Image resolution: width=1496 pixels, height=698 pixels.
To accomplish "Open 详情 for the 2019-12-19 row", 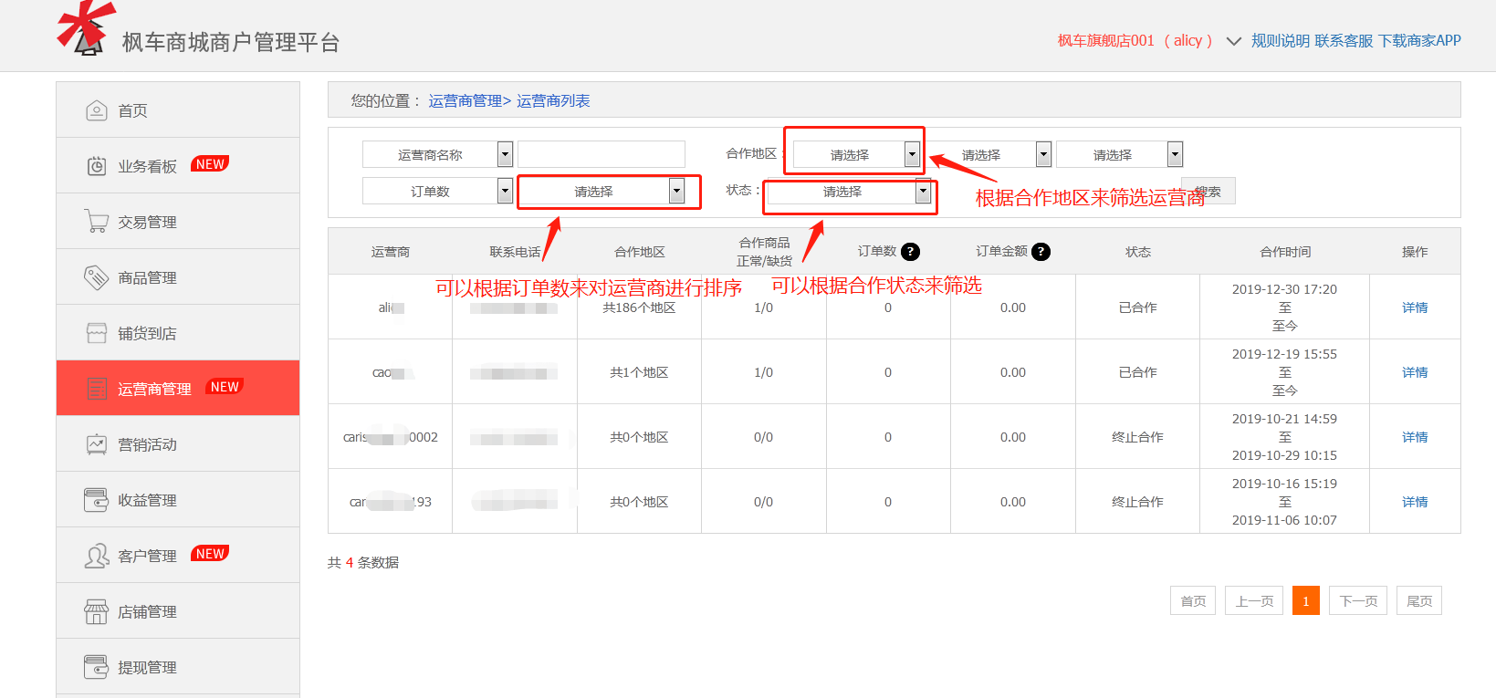I will pos(1415,372).
